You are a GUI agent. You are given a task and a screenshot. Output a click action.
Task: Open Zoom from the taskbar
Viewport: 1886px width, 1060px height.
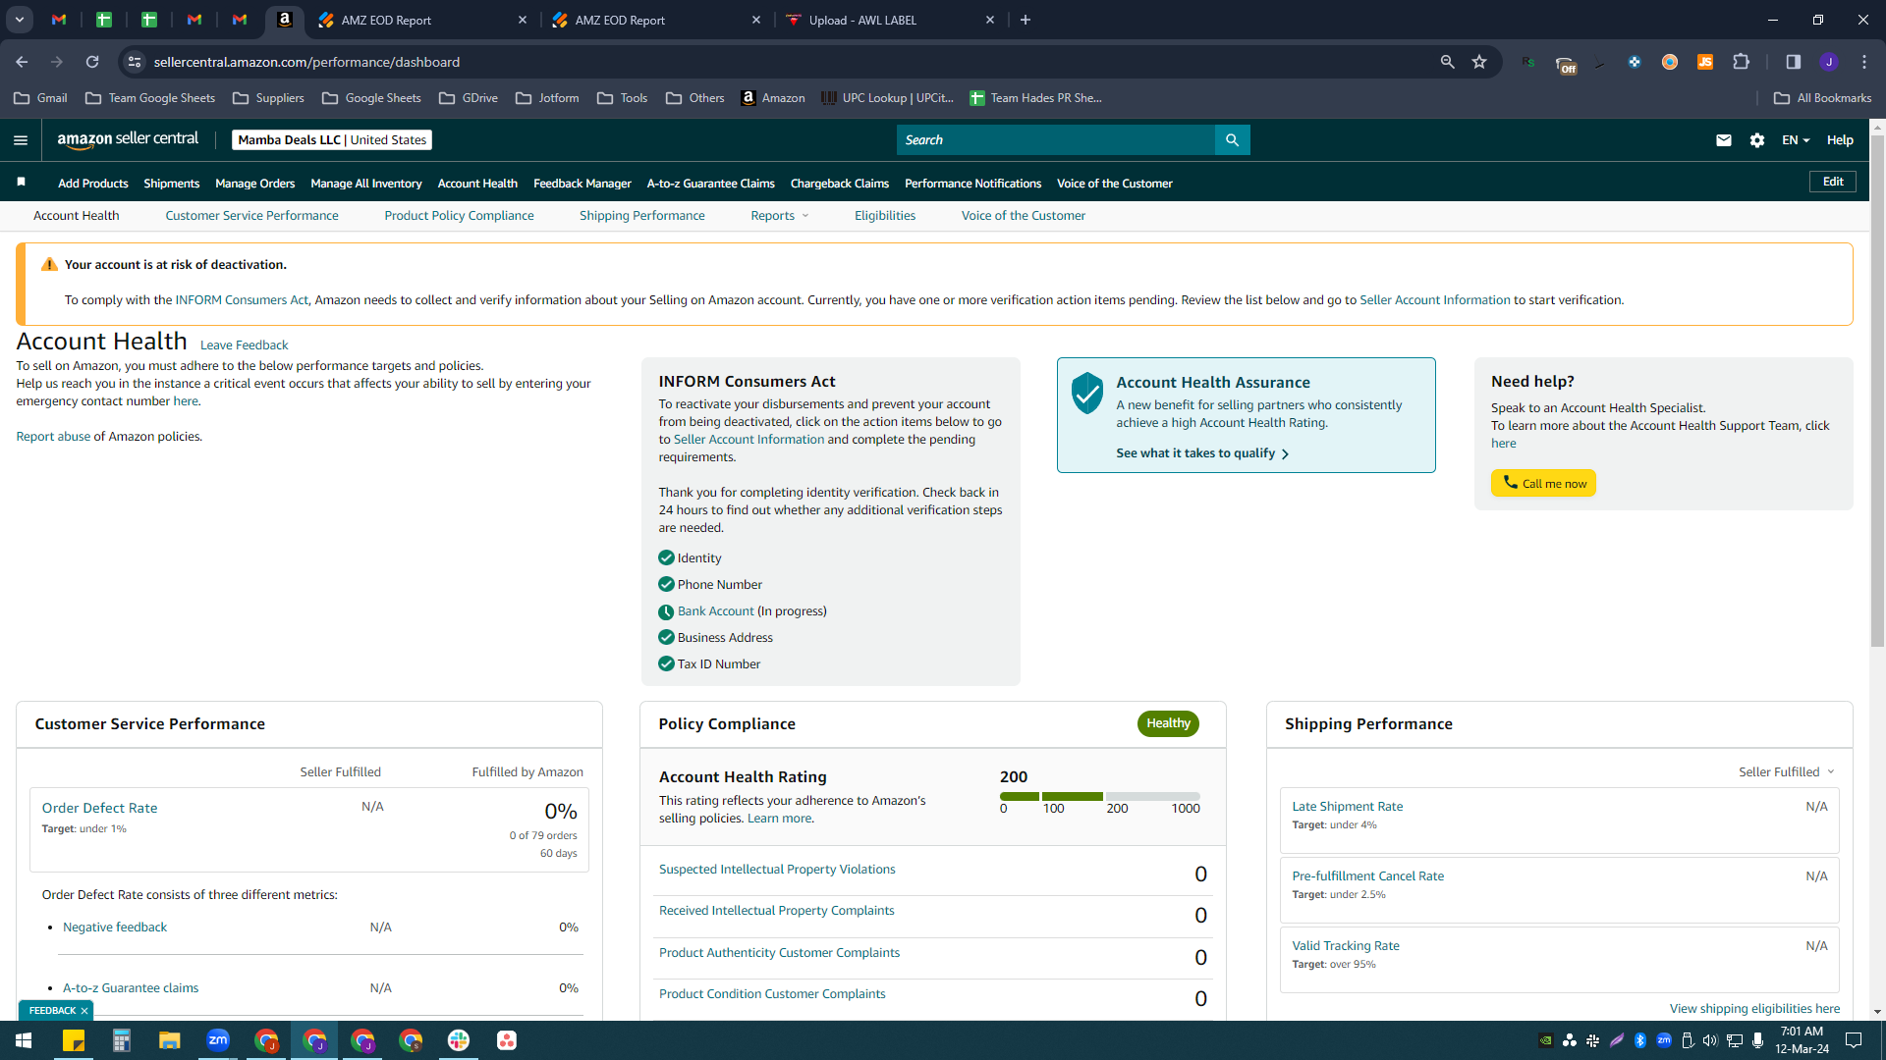point(218,1040)
